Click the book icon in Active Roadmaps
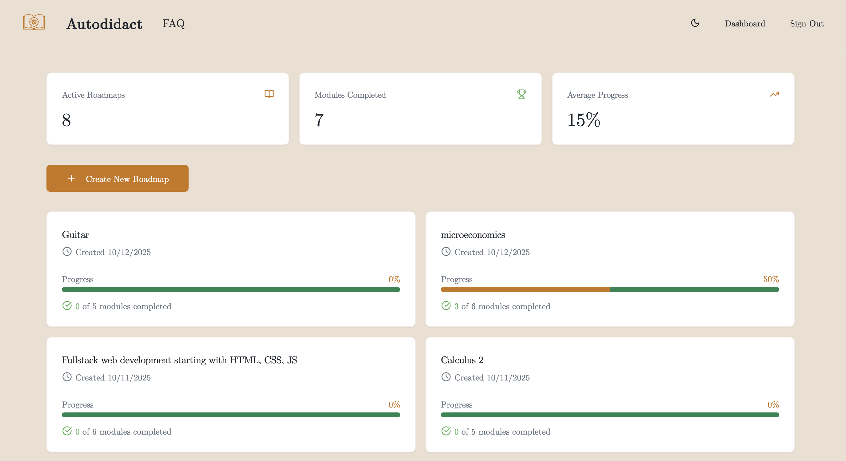Screen dimensions: 846x461 269,94
